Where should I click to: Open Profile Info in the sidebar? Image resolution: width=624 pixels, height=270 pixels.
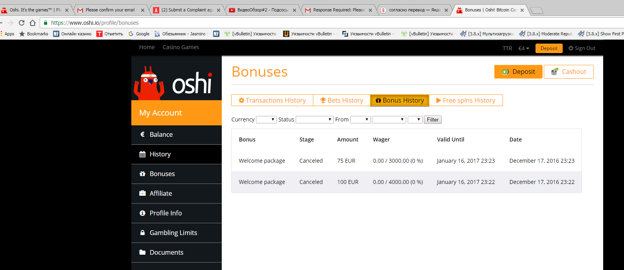[x=177, y=213]
